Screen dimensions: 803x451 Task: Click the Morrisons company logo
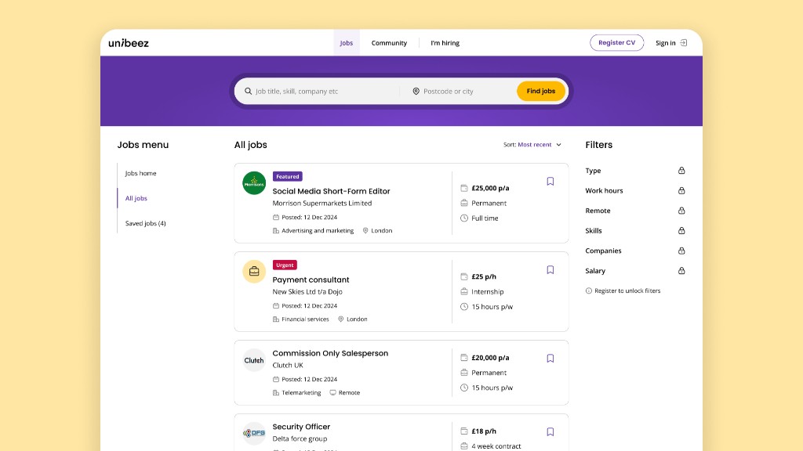point(254,183)
